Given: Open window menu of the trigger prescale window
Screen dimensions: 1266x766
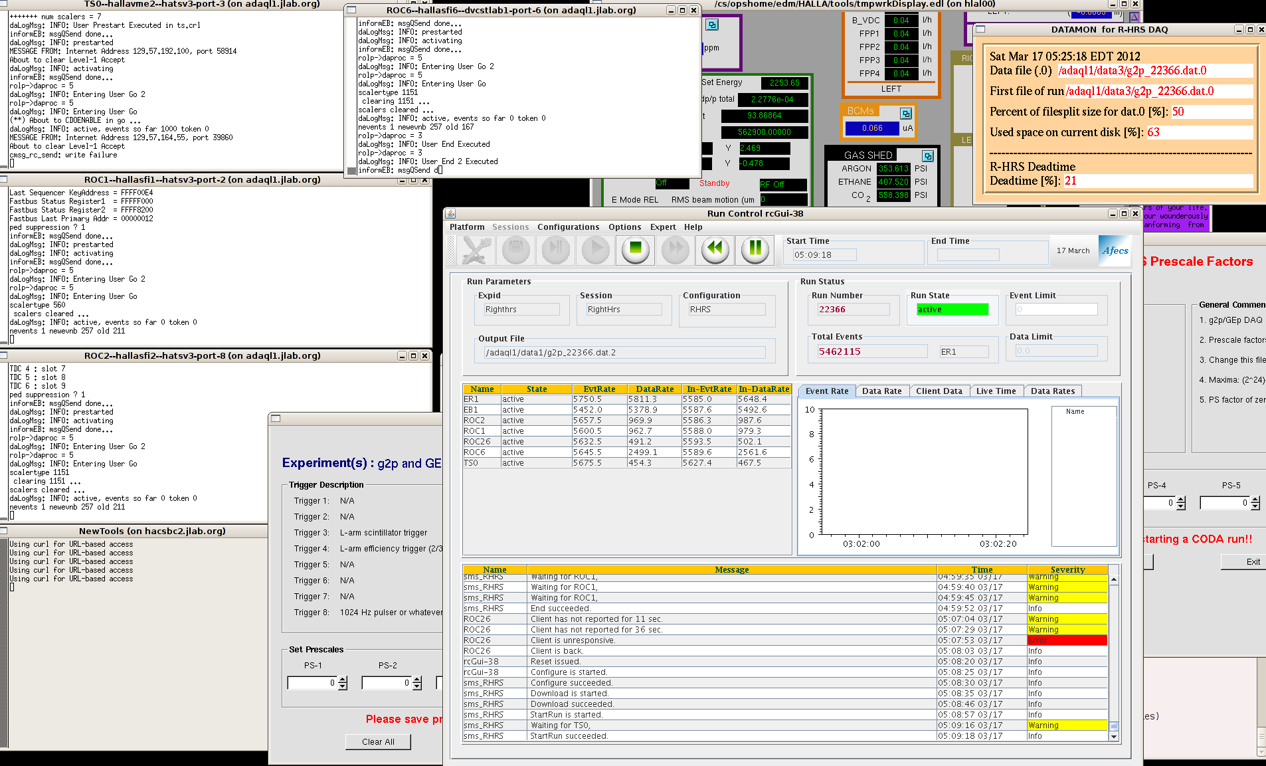Looking at the screenshot, I should tap(276, 419).
